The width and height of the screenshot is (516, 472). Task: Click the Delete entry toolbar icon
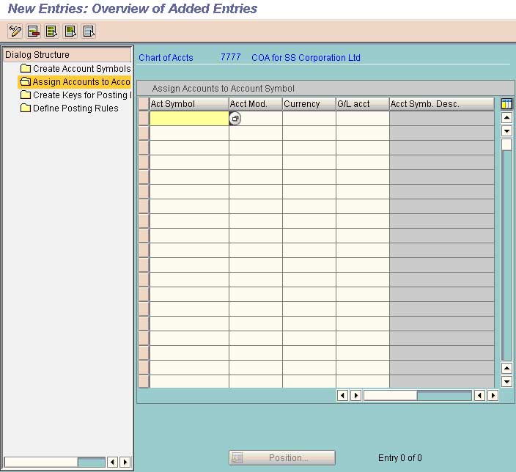[x=33, y=32]
